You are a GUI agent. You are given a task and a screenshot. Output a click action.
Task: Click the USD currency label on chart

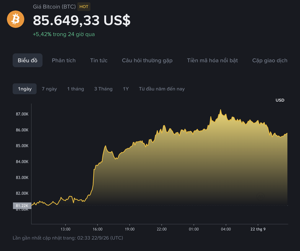coord(280,100)
